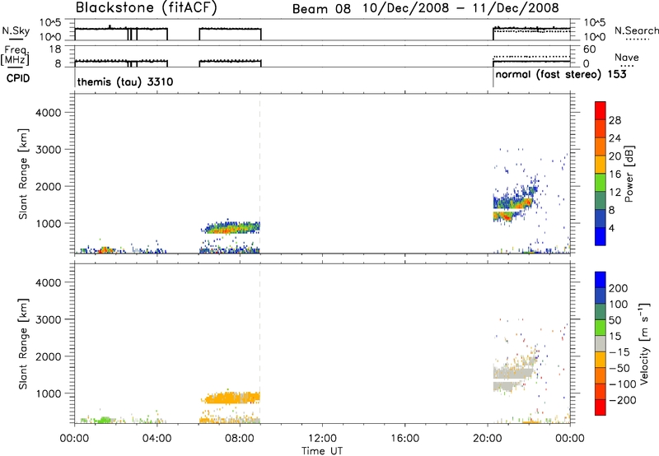Click the "04:00" time axis label
Image resolution: width=659 pixels, height=456 pixels.
click(157, 439)
